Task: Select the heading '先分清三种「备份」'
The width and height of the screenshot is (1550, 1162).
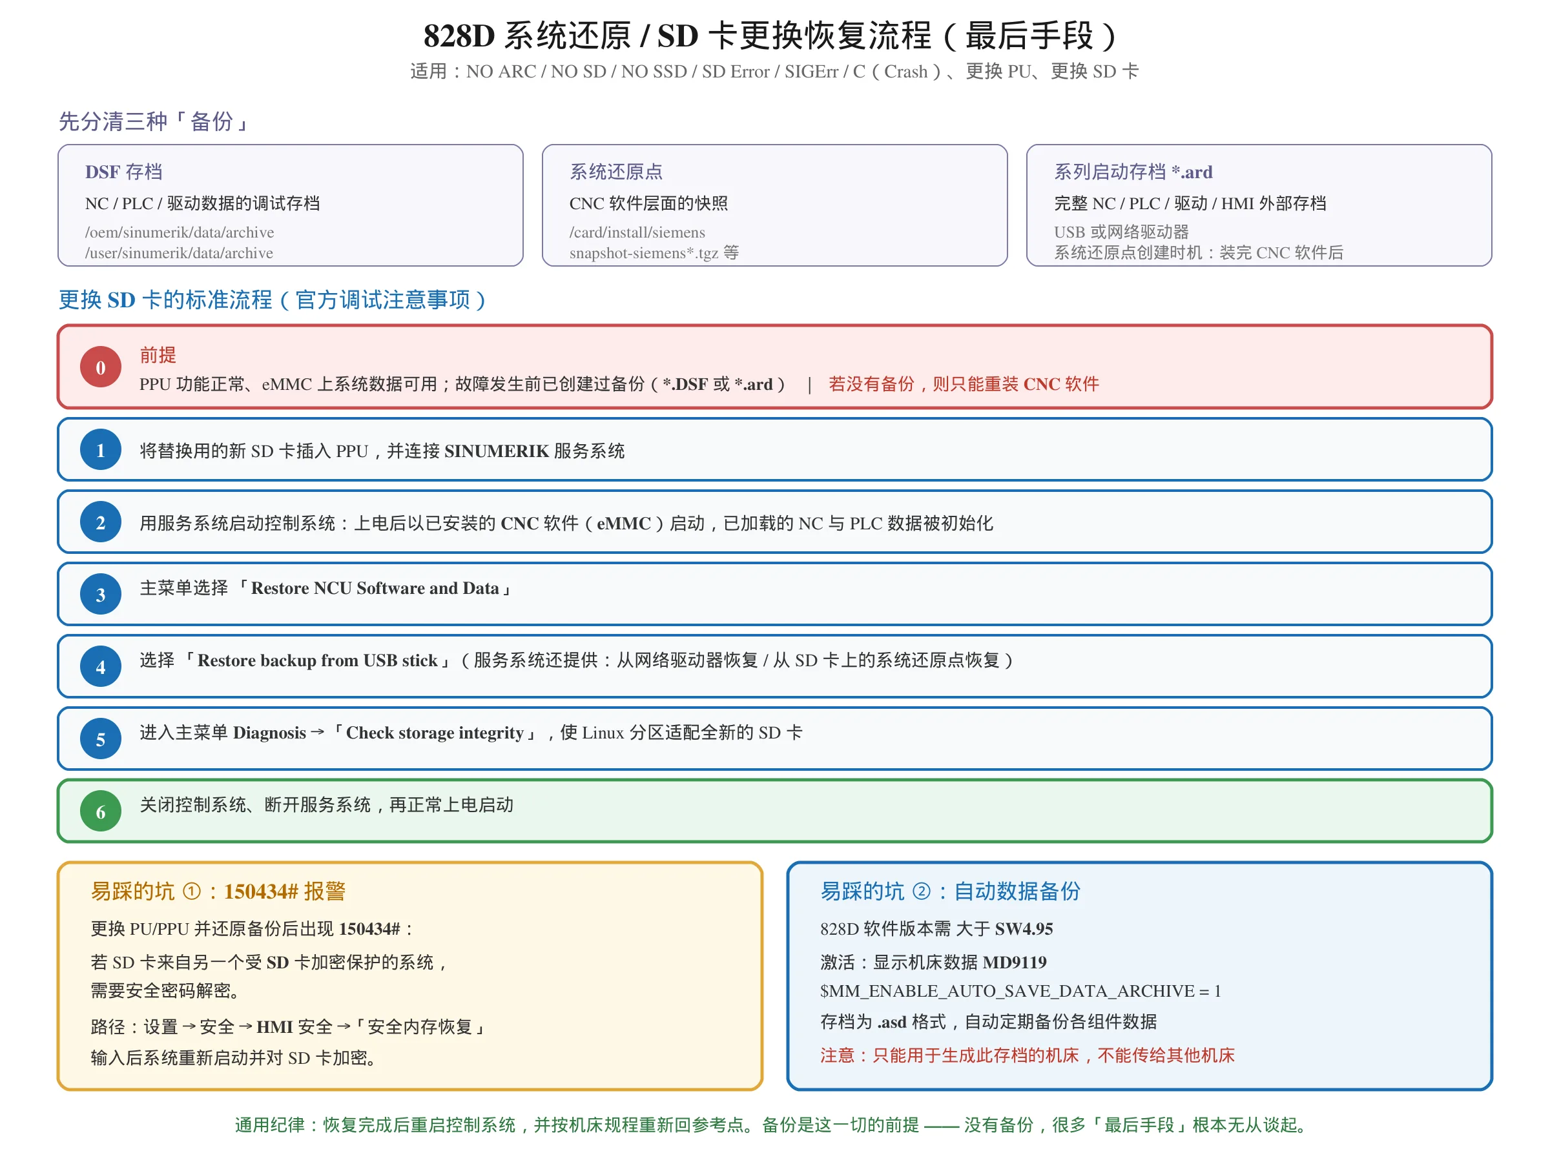Action: coord(155,121)
